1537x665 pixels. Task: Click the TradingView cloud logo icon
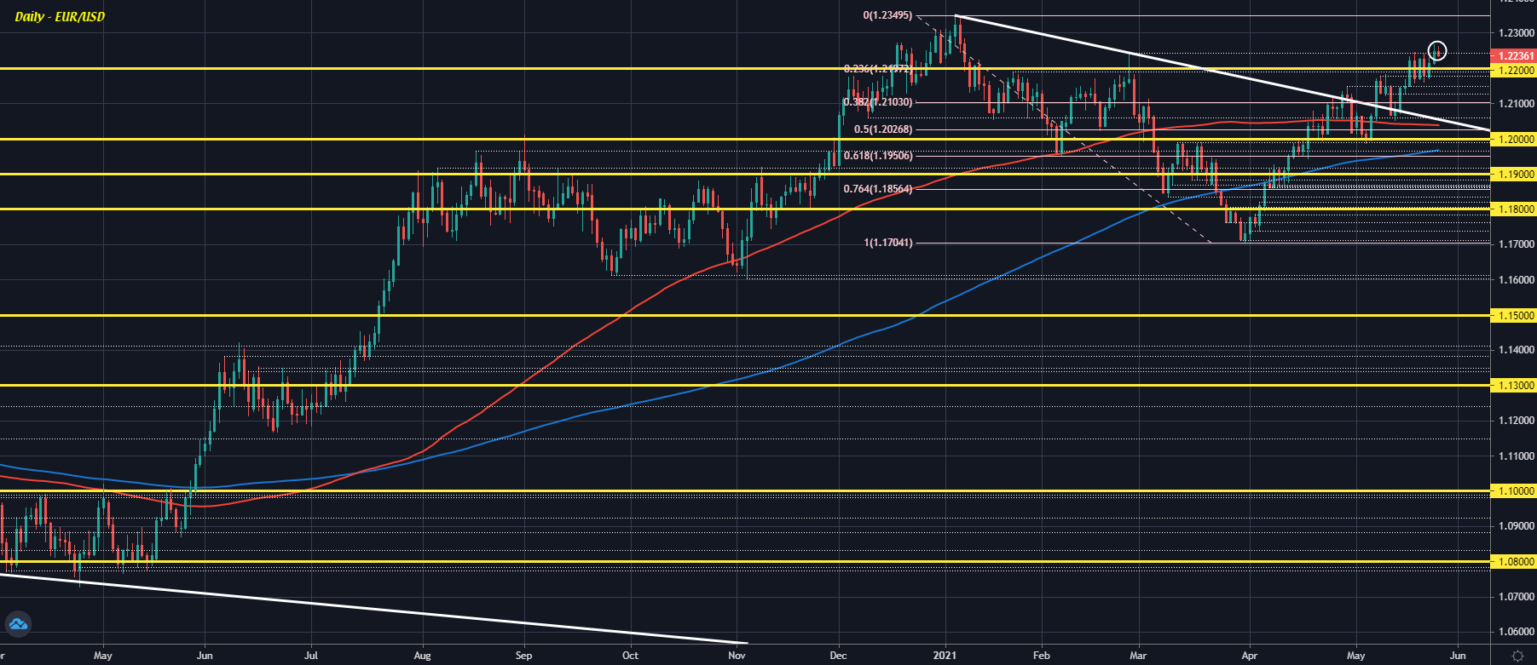coord(18,624)
